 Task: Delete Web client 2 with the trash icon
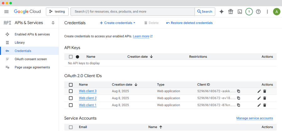coord(264,98)
